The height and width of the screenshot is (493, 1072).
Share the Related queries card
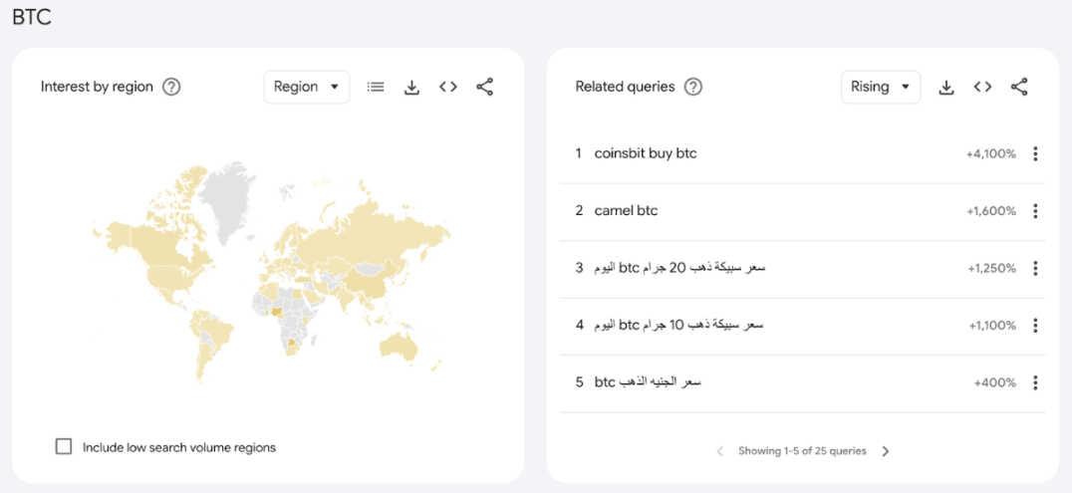[x=1019, y=87]
